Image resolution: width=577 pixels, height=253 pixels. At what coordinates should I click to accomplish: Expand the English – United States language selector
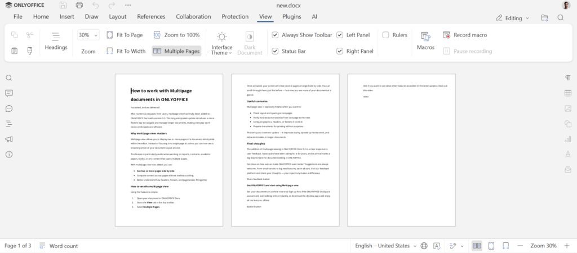click(385, 246)
